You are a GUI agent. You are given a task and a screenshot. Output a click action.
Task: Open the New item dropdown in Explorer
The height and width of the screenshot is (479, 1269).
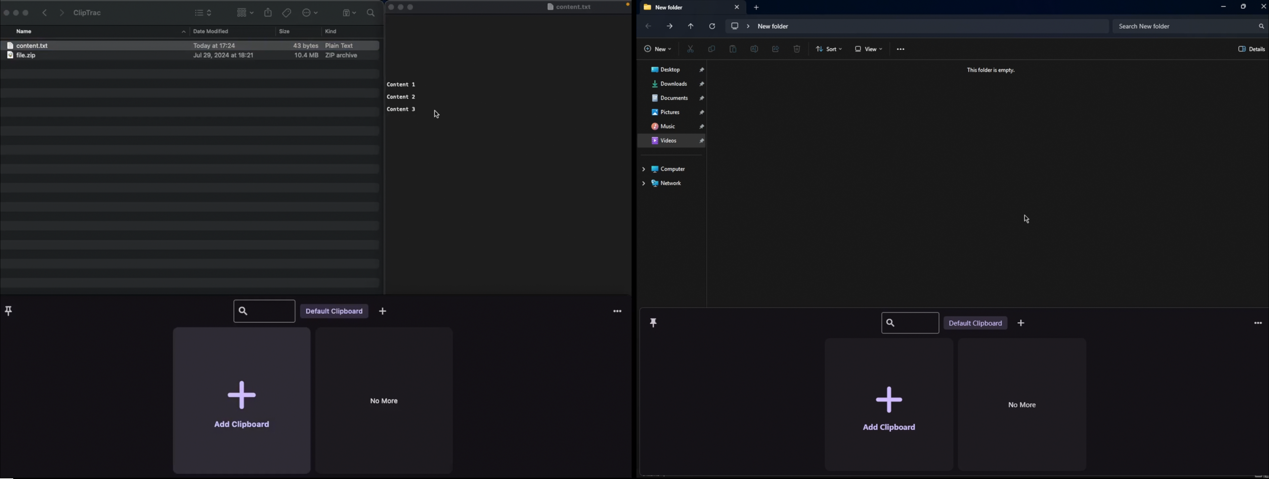(x=658, y=49)
